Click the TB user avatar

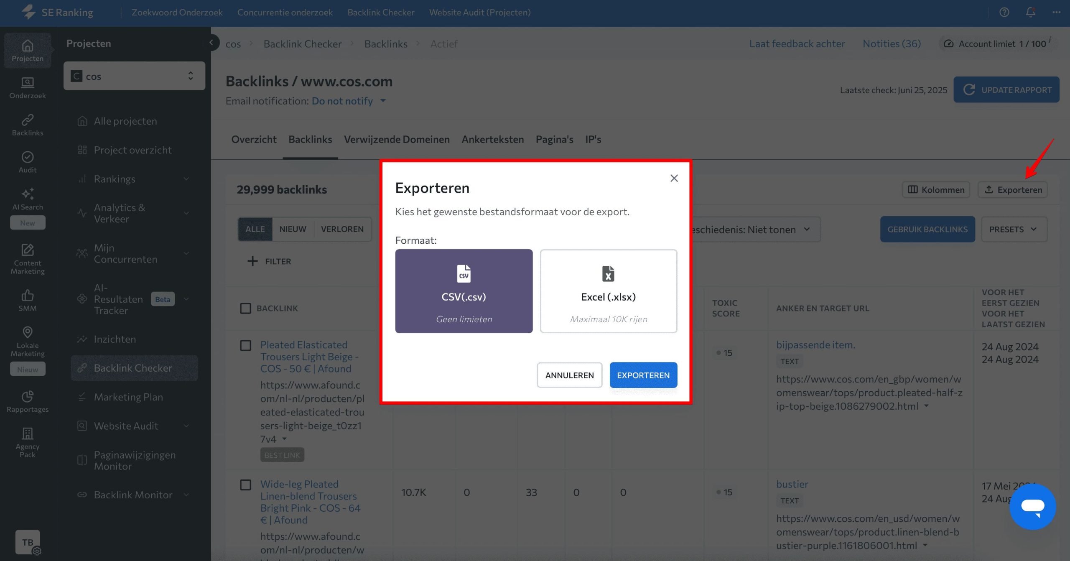tap(28, 542)
